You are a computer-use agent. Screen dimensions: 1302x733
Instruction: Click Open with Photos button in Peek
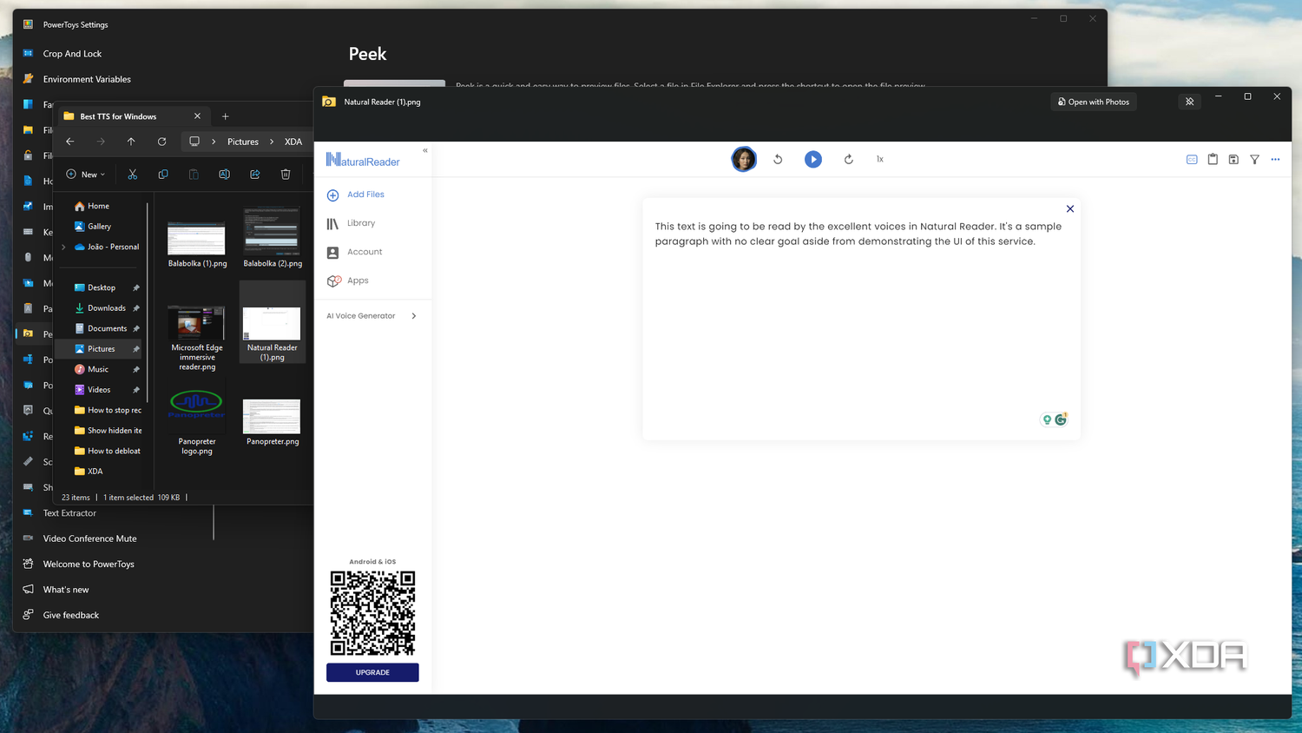[x=1094, y=102]
